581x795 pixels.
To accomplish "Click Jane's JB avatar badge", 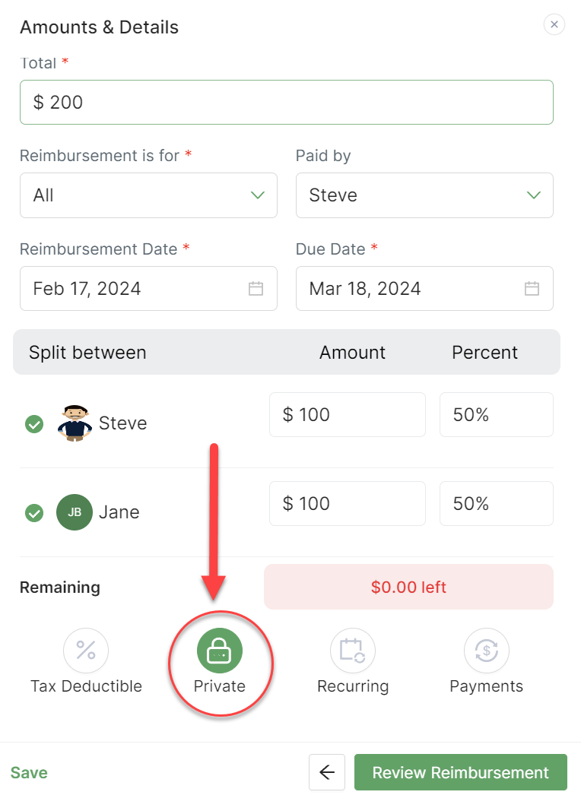I will (x=75, y=512).
